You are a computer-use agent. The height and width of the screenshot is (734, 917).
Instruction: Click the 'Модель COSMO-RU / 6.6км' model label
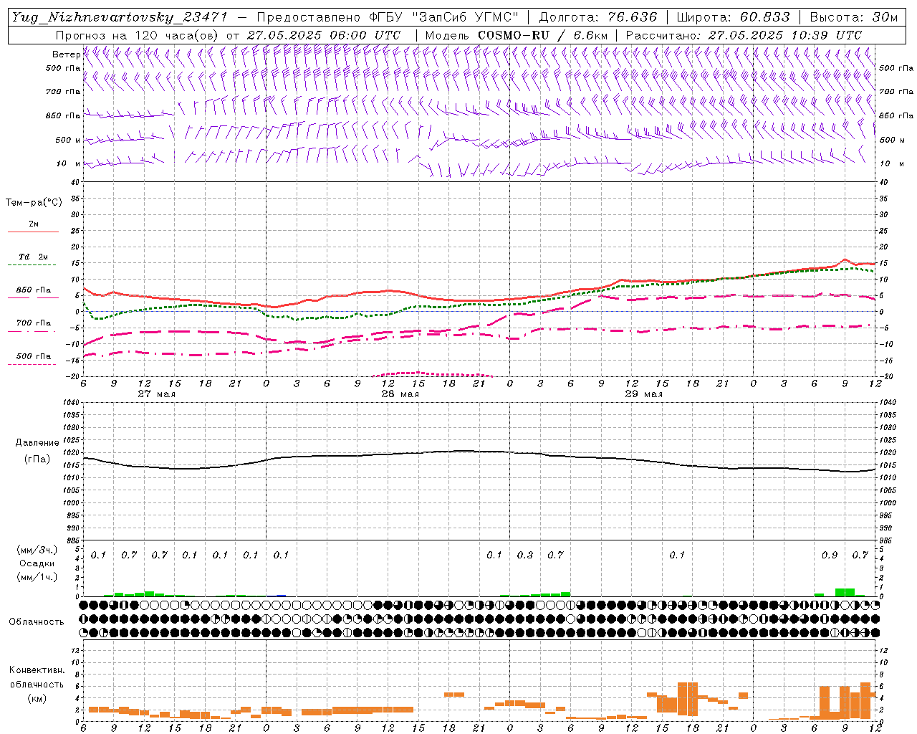click(x=517, y=35)
